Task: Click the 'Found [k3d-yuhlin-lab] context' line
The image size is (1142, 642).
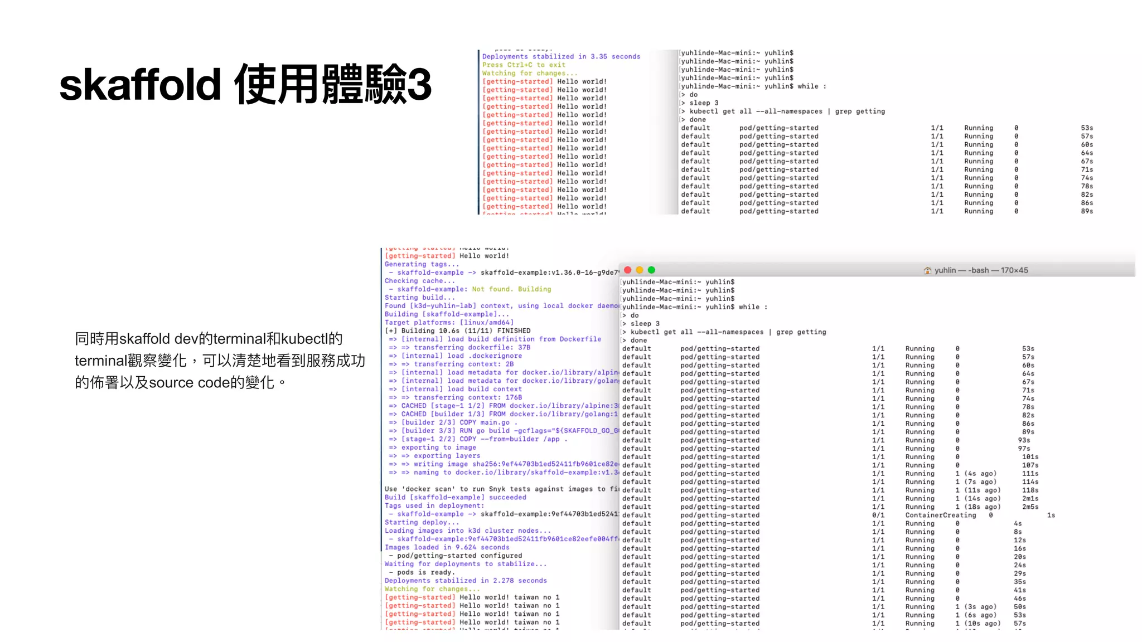Action: pyautogui.click(x=501, y=306)
